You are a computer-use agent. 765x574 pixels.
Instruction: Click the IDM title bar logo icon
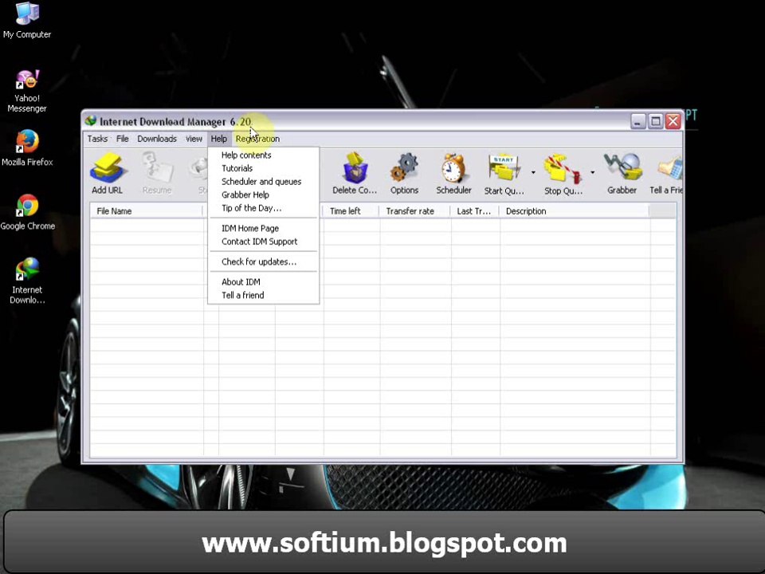pos(91,121)
